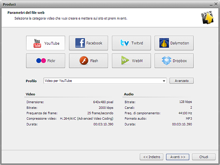
Task: Click the 'Parametri del file web' heading
Action: 26,13
